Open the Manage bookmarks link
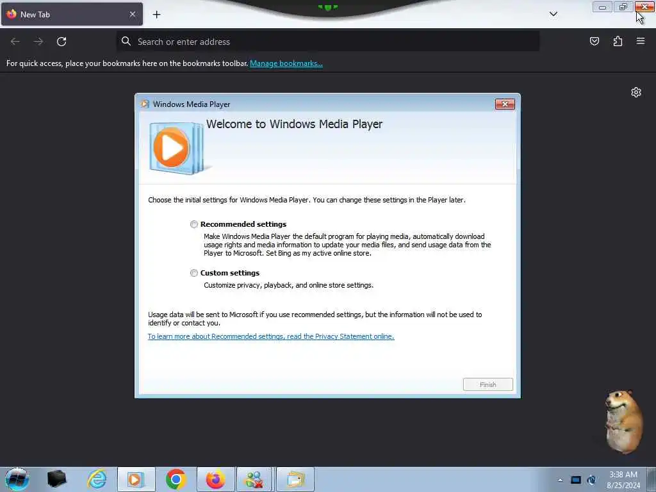This screenshot has width=656, height=492. (x=286, y=63)
